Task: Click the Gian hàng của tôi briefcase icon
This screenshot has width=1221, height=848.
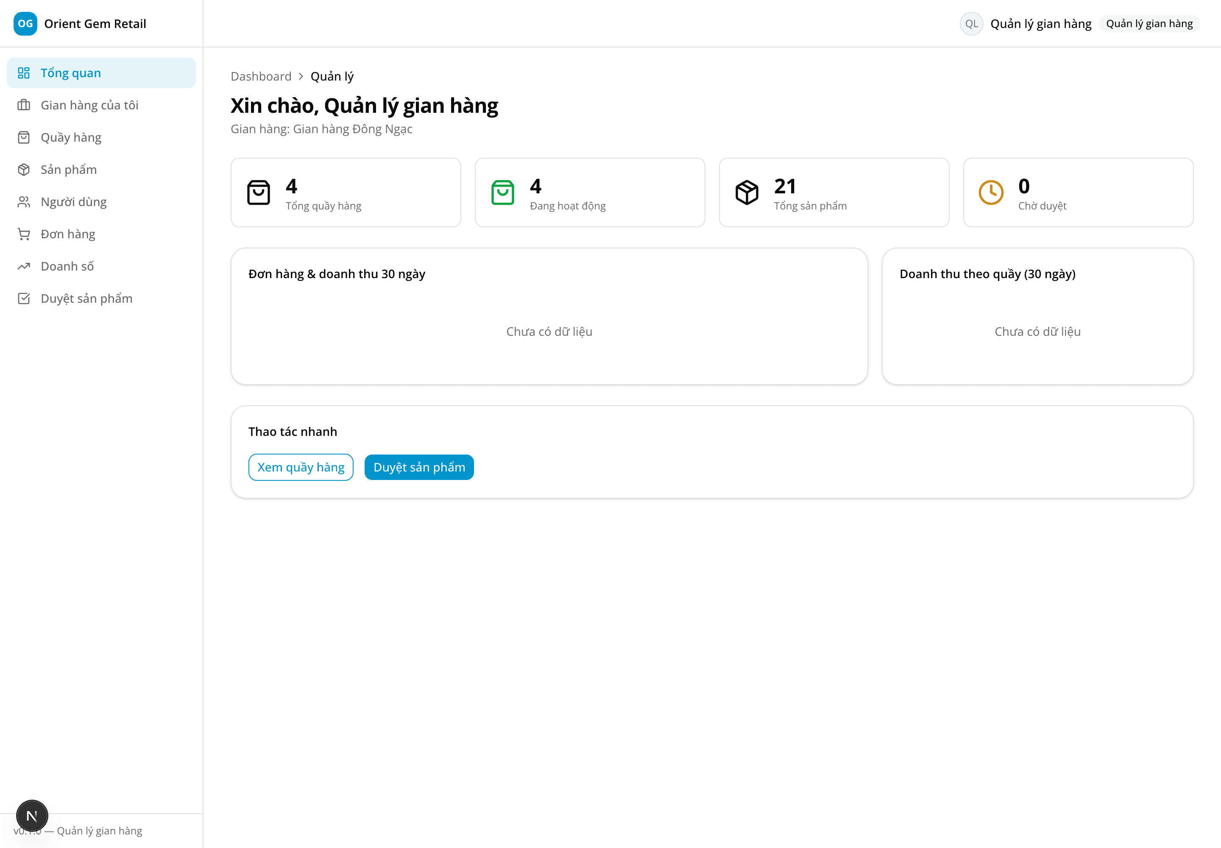Action: pos(23,105)
